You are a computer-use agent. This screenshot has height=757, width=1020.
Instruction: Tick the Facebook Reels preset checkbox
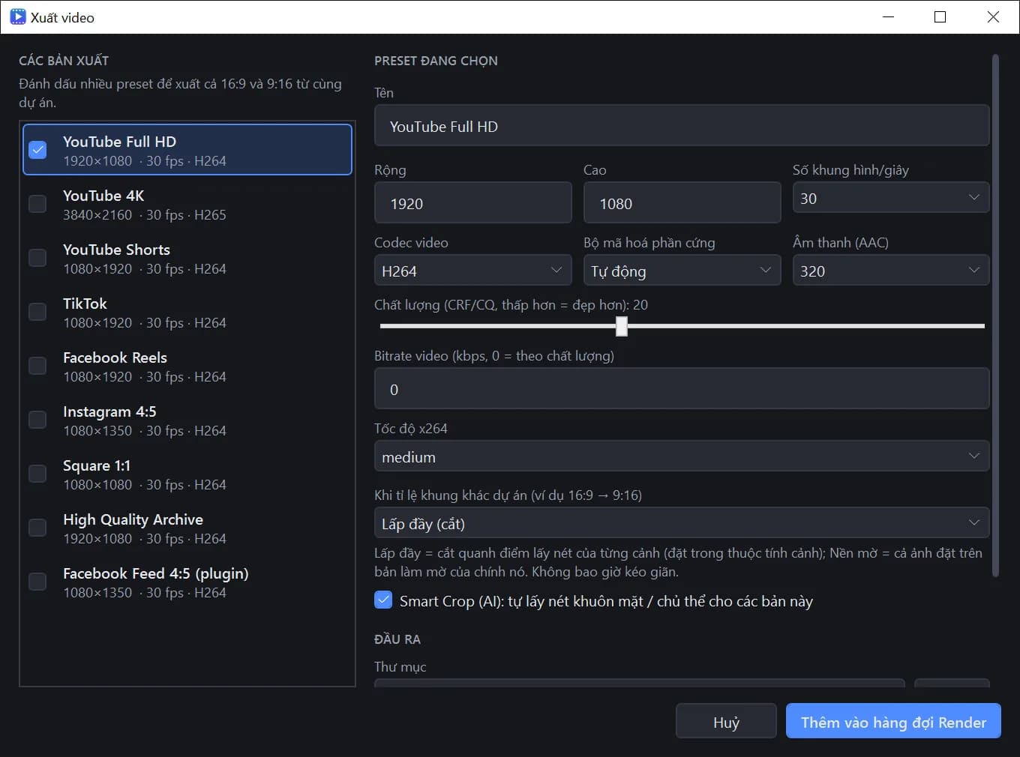coord(37,365)
